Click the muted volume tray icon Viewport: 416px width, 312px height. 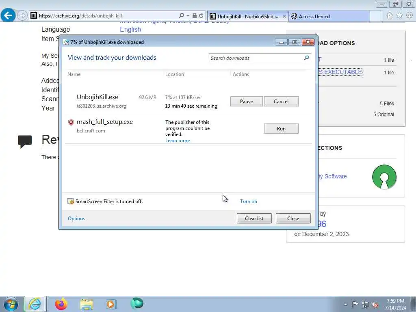(x=375, y=305)
